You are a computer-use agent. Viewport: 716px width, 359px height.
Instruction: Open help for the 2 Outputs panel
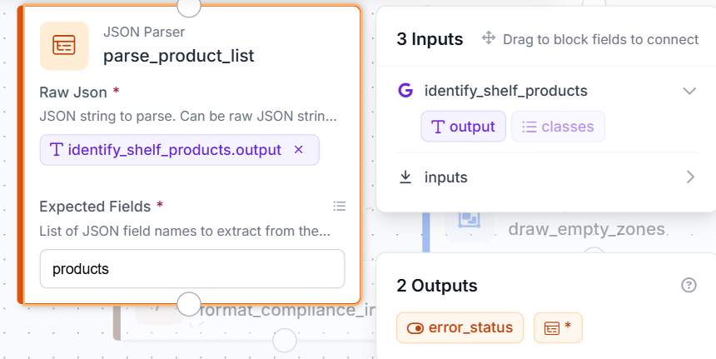click(x=689, y=286)
